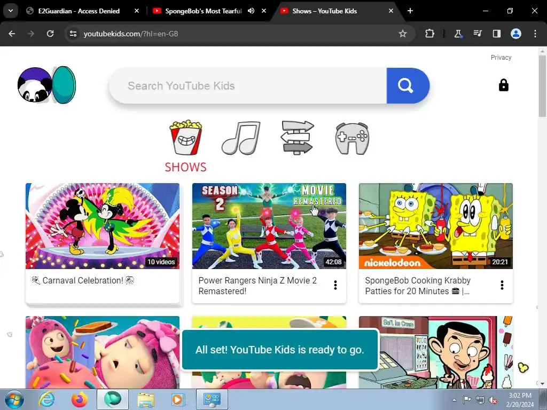Open the Explore signpost category
547x410 pixels.
(x=297, y=137)
